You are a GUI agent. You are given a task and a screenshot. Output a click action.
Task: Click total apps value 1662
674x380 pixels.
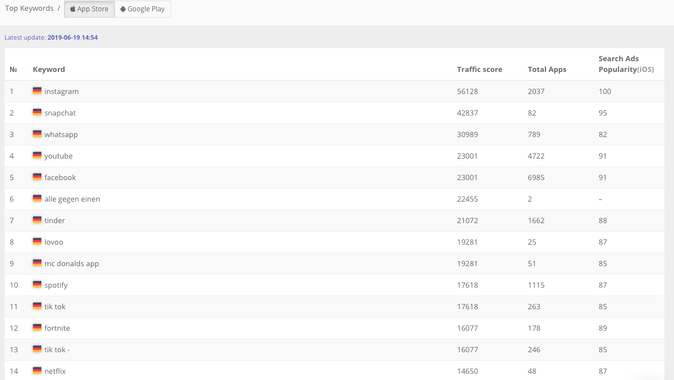click(x=536, y=220)
